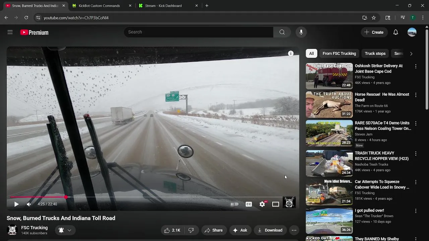Close the YouTube browser tab
The image size is (429, 241).
tap(64, 6)
